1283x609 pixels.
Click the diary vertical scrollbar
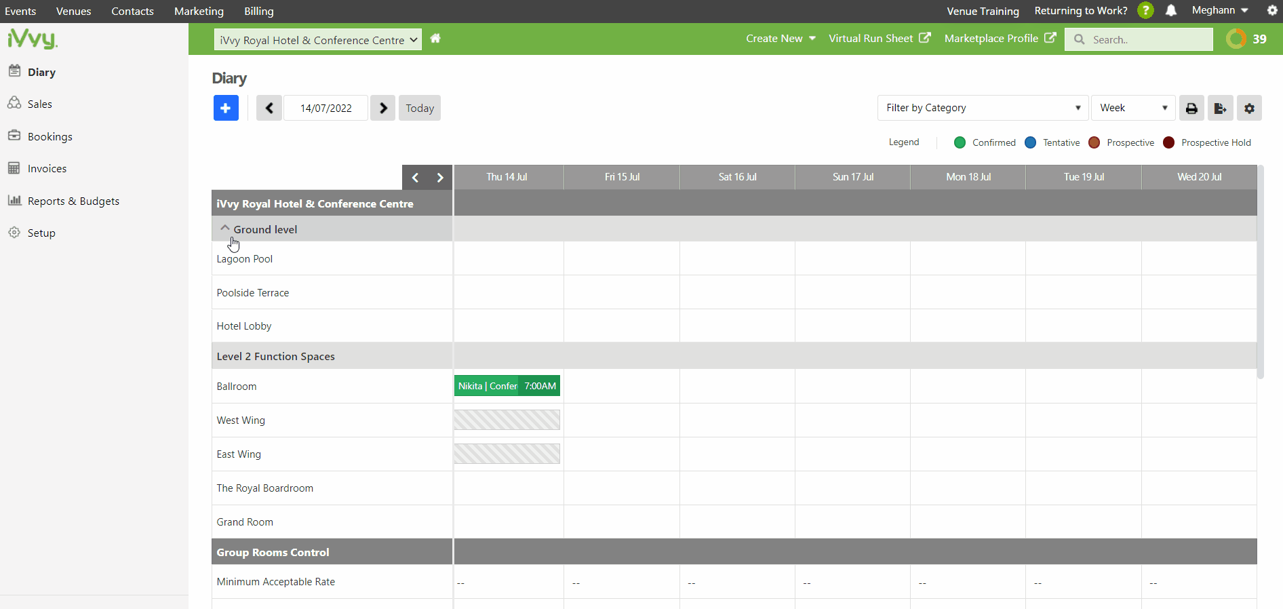pyautogui.click(x=1261, y=271)
